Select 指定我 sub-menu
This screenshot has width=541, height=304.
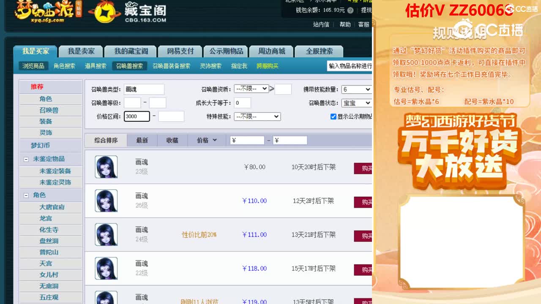[x=239, y=66]
